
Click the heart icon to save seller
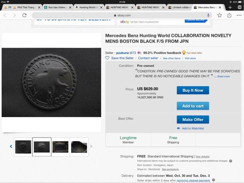107,58
